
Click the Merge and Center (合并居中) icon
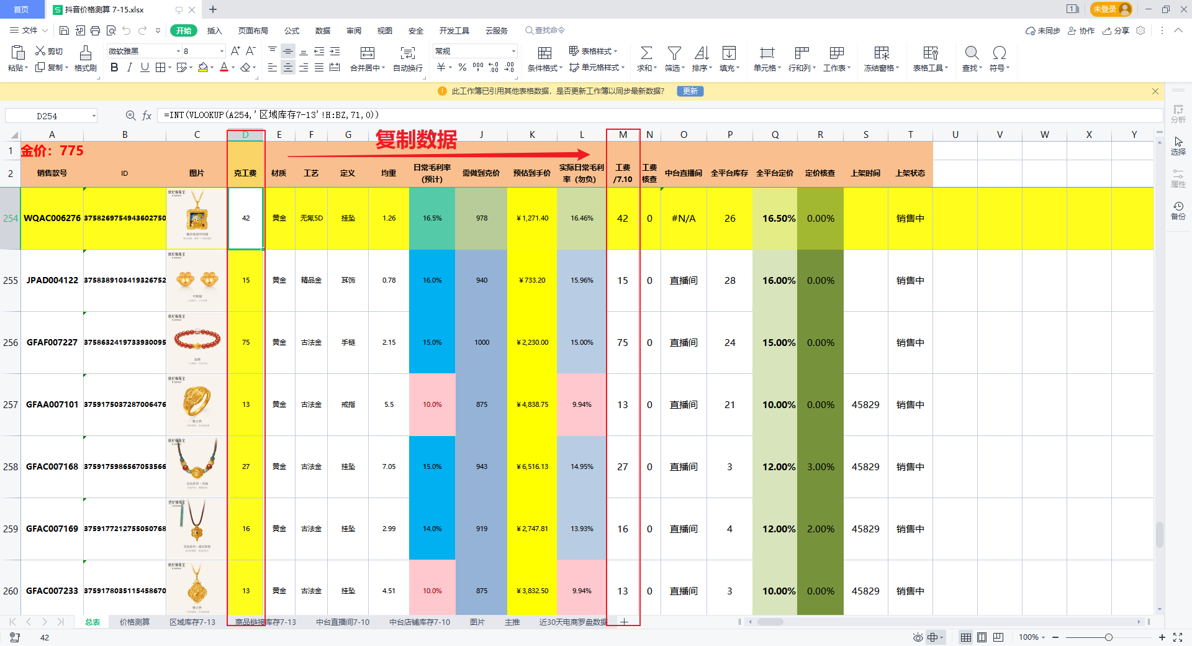[368, 53]
